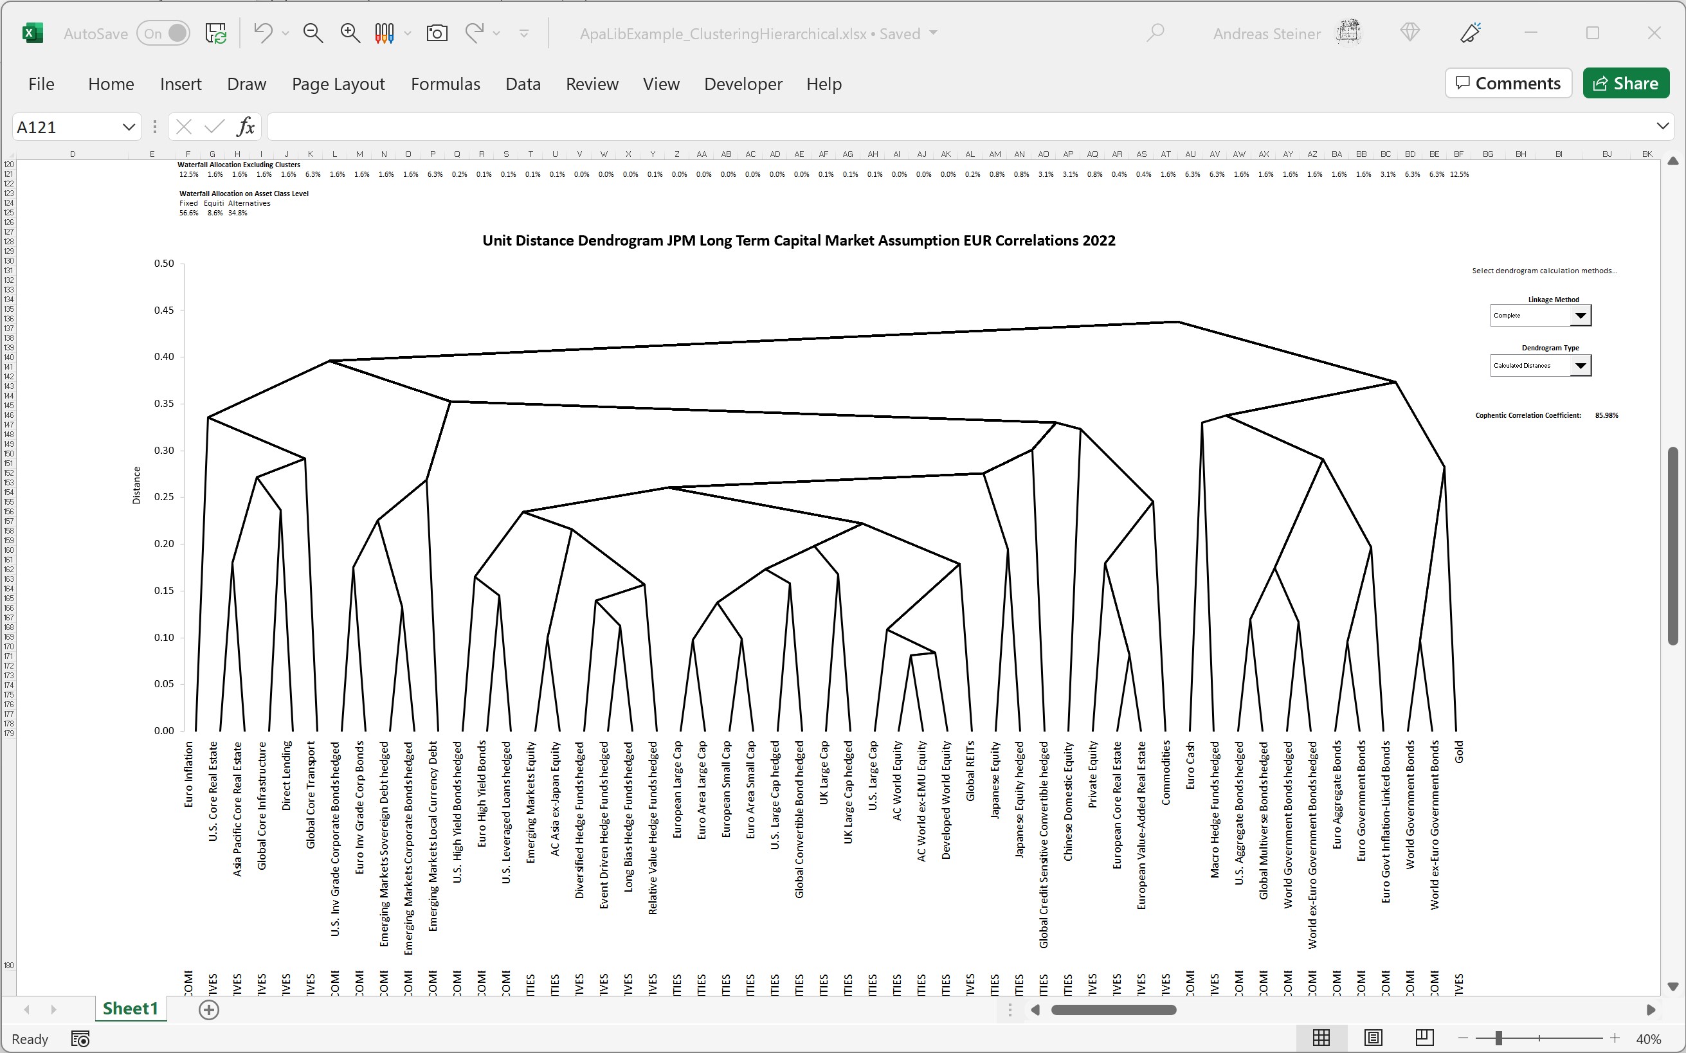This screenshot has height=1053, width=1686.
Task: Click the Excel application icon
Action: [x=33, y=33]
